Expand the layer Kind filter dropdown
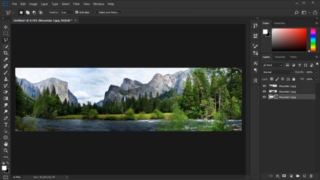The image size is (320, 180). pyautogui.click(x=272, y=65)
